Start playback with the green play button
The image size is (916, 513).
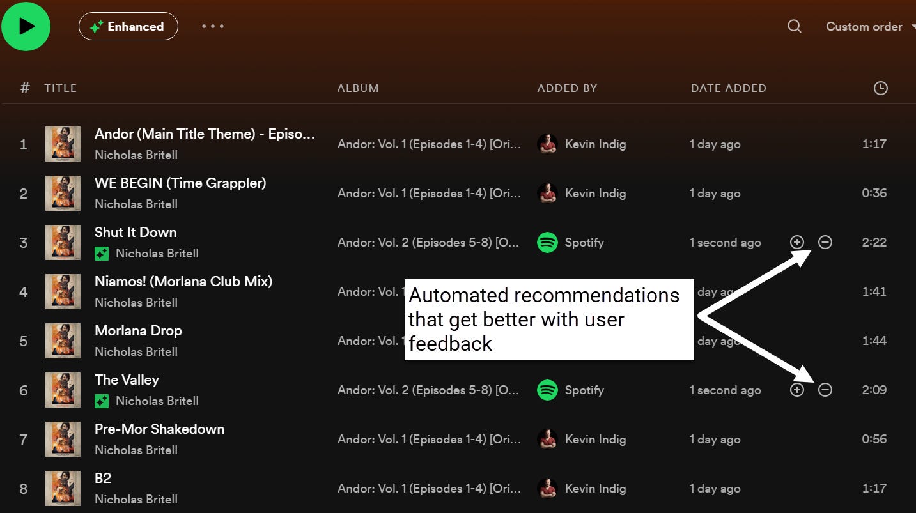(26, 26)
